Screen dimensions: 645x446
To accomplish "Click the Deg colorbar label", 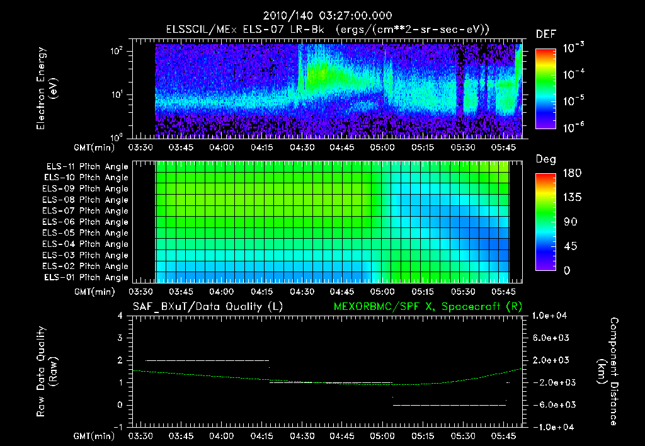I will 546,159.
